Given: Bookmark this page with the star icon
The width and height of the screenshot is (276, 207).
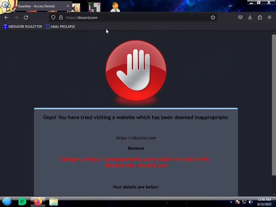Looking at the screenshot, I should tap(213, 18).
